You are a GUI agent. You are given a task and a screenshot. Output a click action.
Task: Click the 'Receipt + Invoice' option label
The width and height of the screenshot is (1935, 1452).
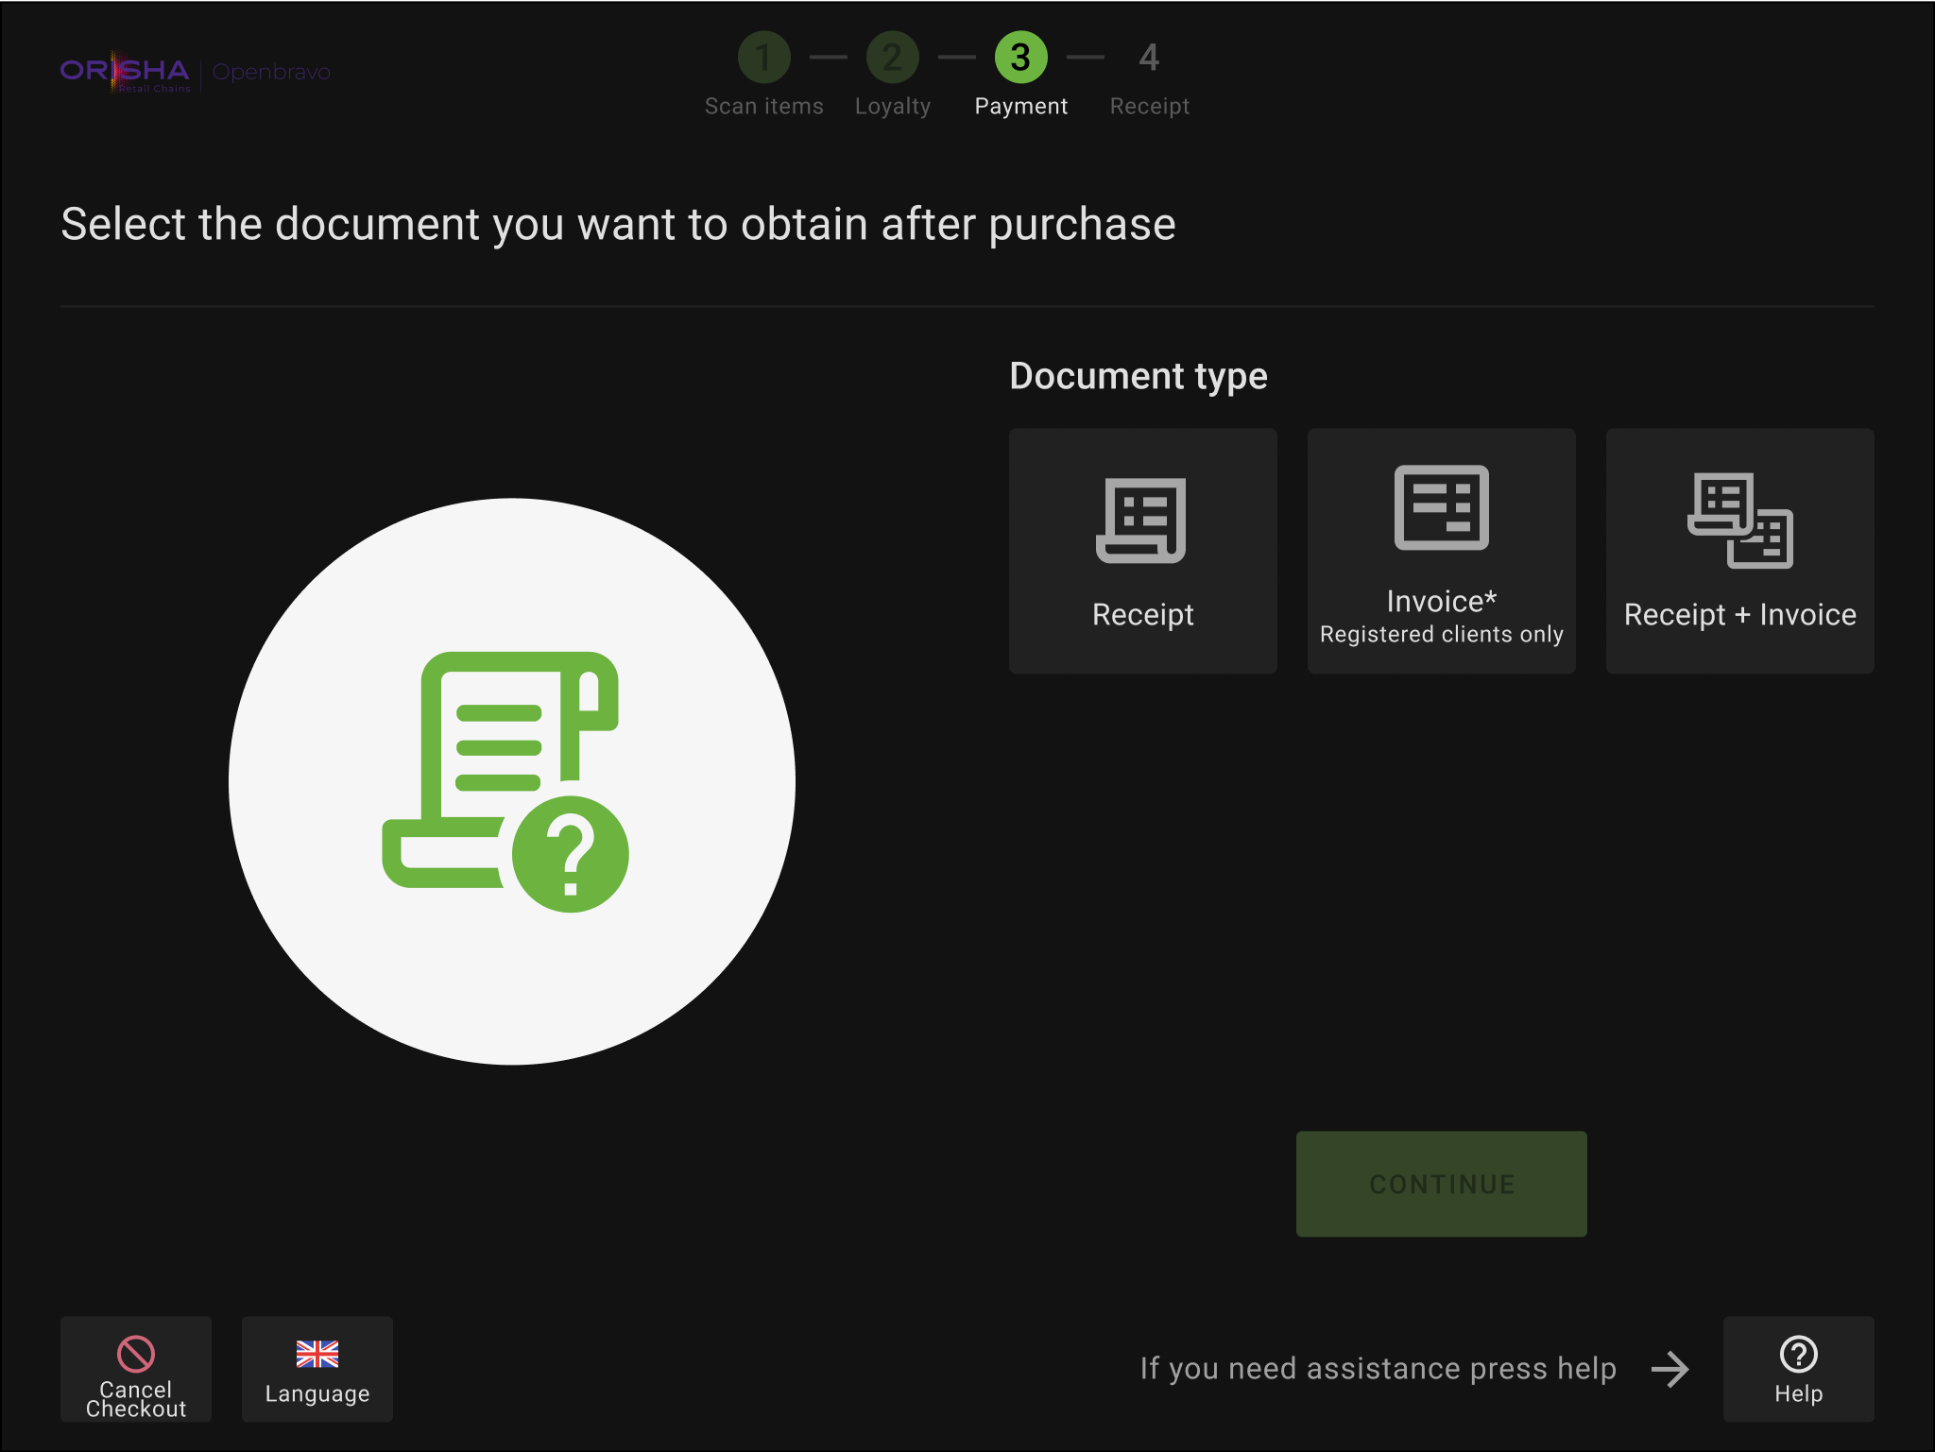pos(1739,615)
